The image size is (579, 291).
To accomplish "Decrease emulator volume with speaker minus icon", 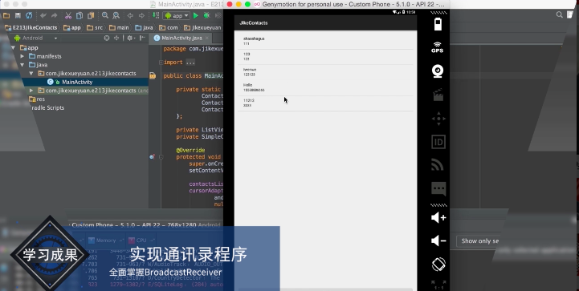I will point(438,240).
